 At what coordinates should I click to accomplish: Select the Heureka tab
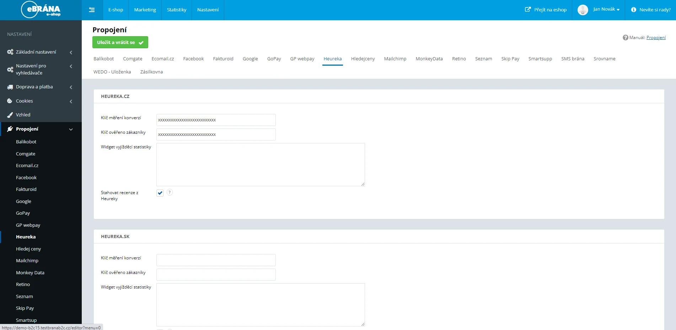(333, 59)
